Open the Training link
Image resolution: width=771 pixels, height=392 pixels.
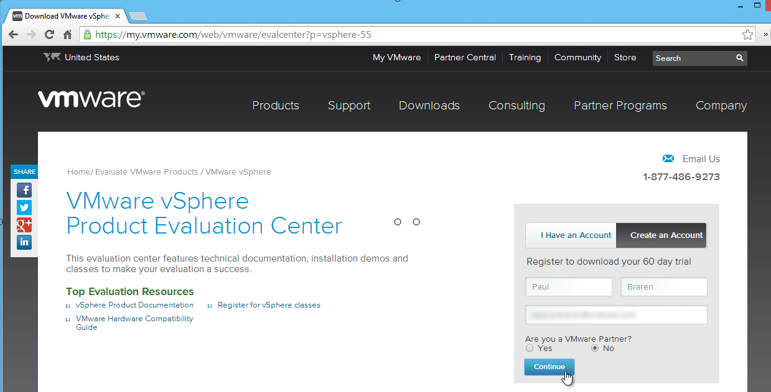[525, 57]
